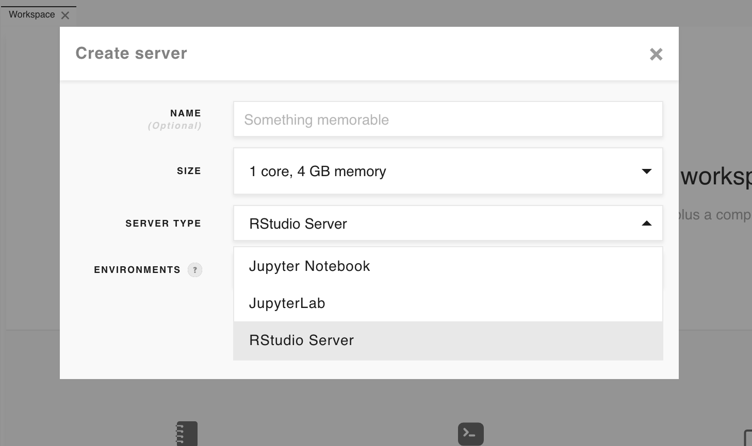This screenshot has width=752, height=446.
Task: Click the Create server dialog close X
Action: [x=656, y=54]
